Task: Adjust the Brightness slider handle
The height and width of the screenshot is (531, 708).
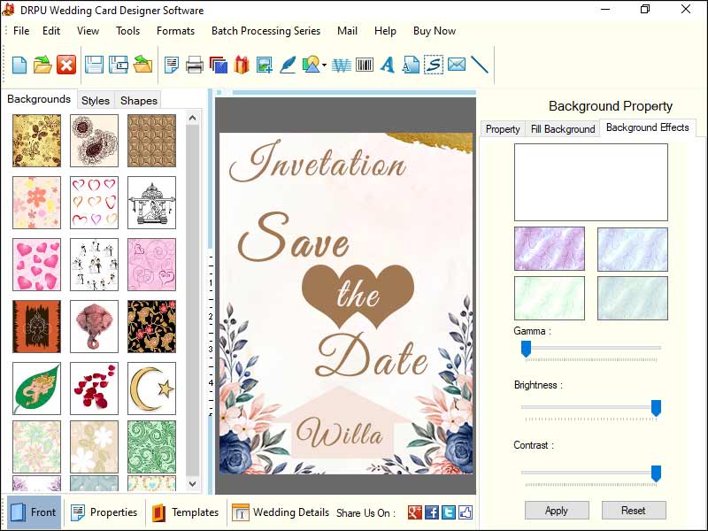Action: point(656,408)
